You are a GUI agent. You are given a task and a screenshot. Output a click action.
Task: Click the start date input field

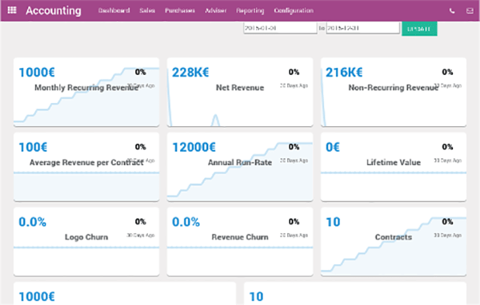(280, 28)
